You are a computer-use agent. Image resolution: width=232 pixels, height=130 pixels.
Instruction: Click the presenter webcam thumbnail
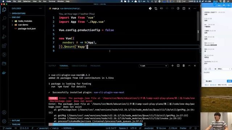pos(216,121)
